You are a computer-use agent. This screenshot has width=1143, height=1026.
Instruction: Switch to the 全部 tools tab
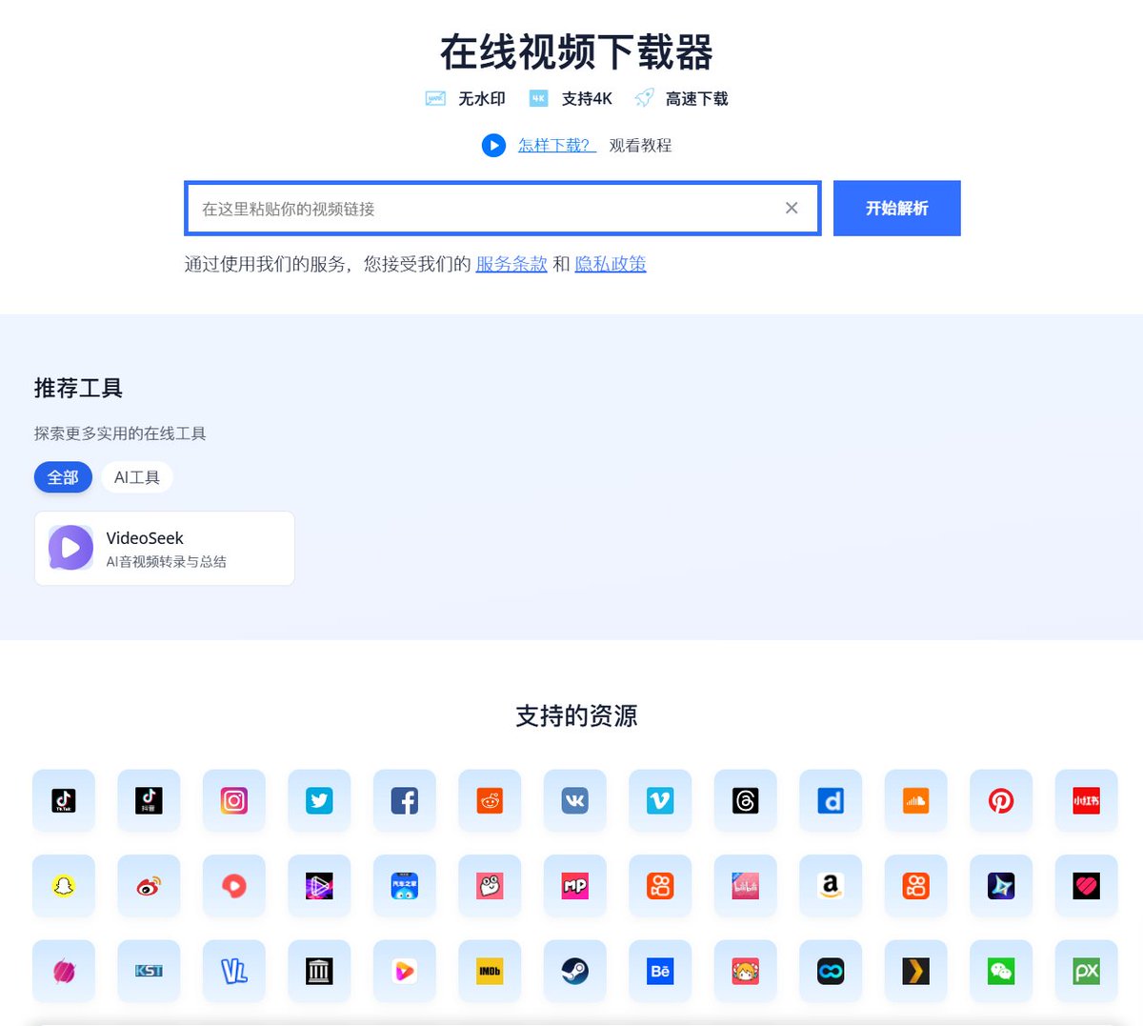63,477
